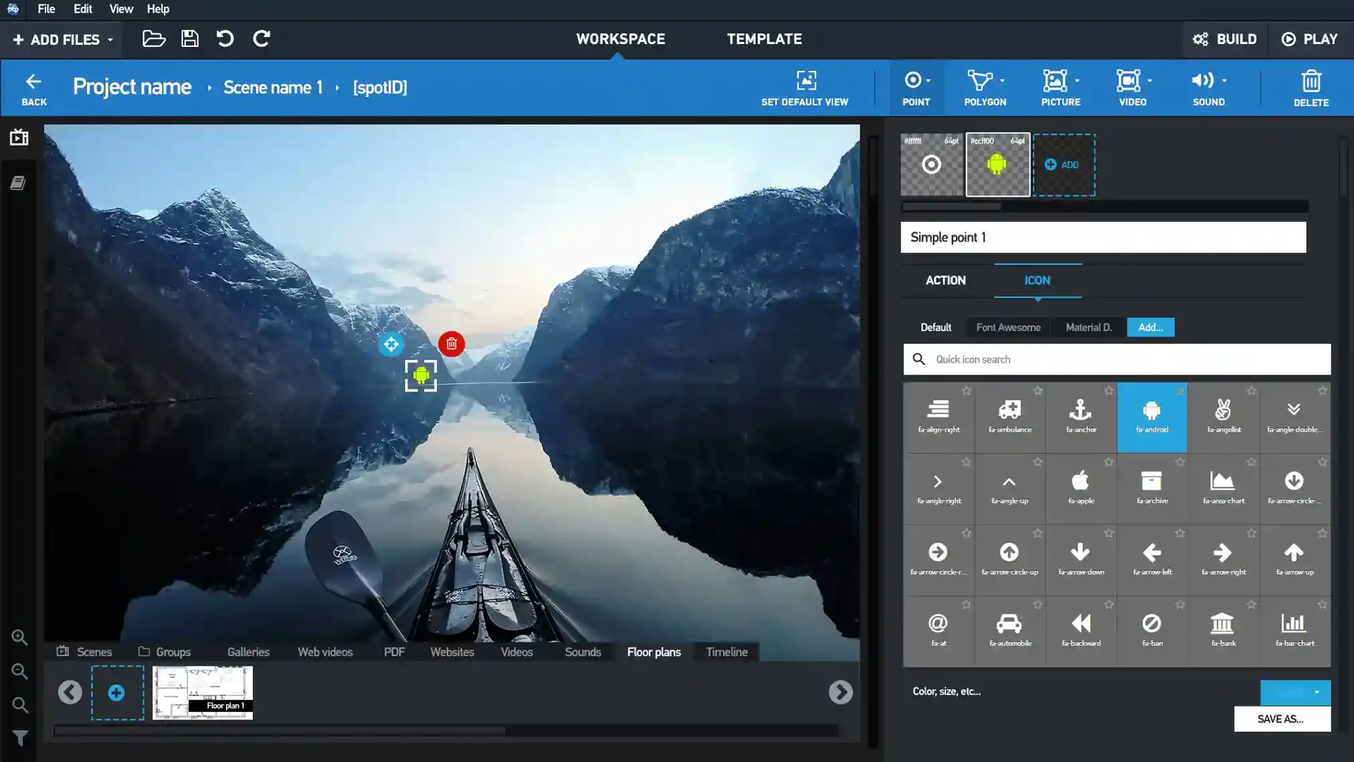The width and height of the screenshot is (1354, 762).
Task: Toggle Font Awesome icon library
Action: click(x=1008, y=326)
